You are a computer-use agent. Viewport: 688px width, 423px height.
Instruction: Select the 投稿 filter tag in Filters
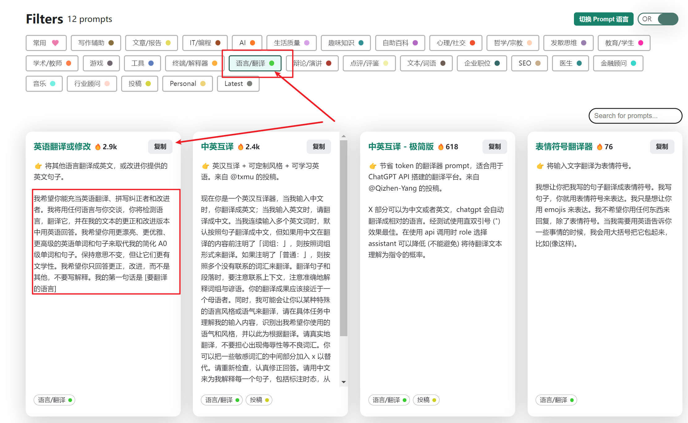click(140, 84)
